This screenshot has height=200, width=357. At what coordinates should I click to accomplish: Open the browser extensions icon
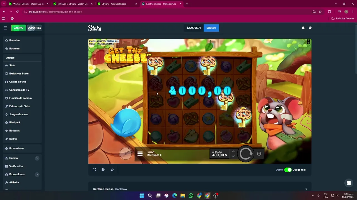click(x=329, y=12)
